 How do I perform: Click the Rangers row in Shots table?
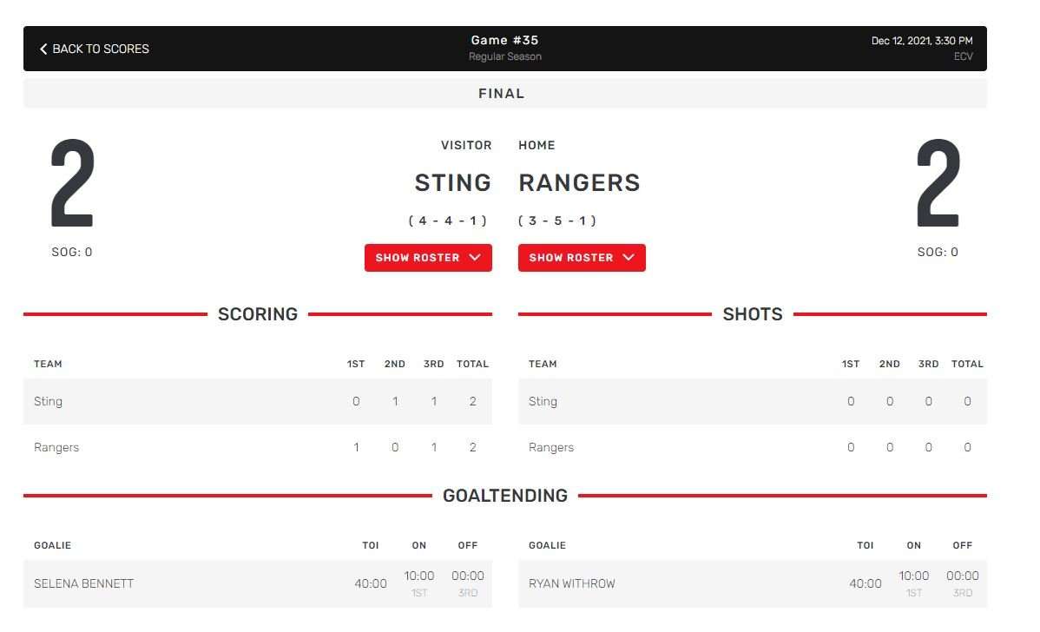(x=752, y=447)
